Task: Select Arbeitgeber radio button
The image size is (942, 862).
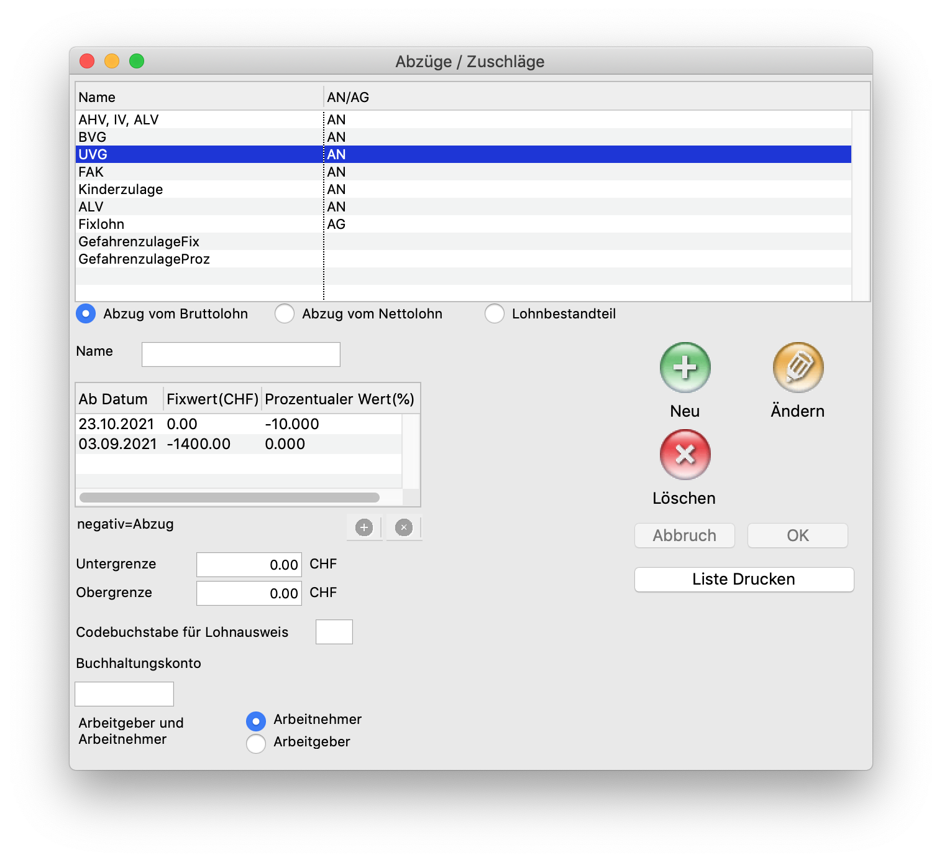Action: click(256, 743)
